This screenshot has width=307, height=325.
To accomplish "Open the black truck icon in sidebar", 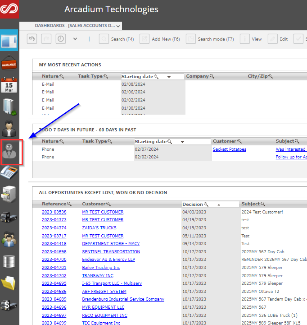I will (9, 217).
